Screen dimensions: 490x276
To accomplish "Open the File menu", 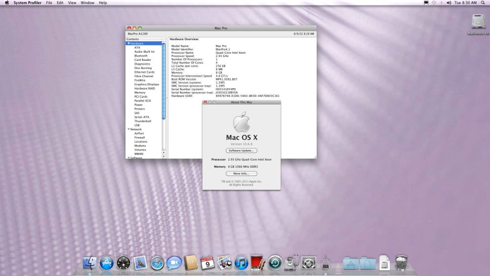I will (49, 3).
